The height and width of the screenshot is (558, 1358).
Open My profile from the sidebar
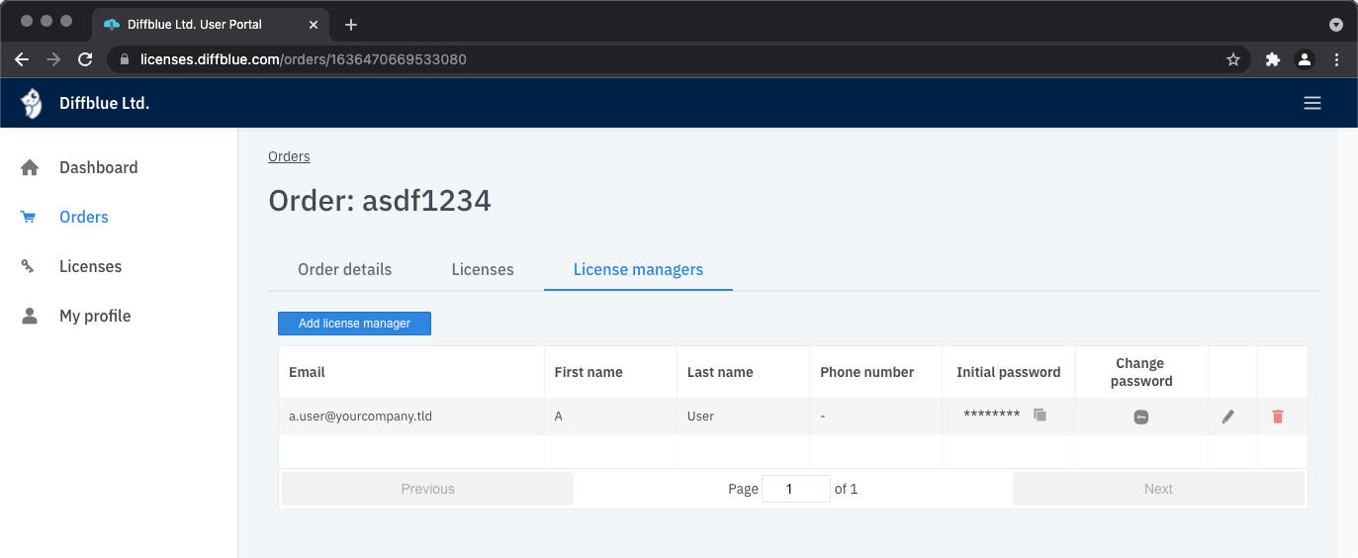95,316
